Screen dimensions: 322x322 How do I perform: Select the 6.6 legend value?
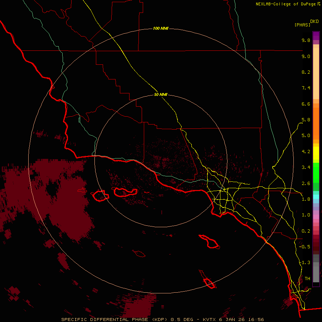[306, 104]
